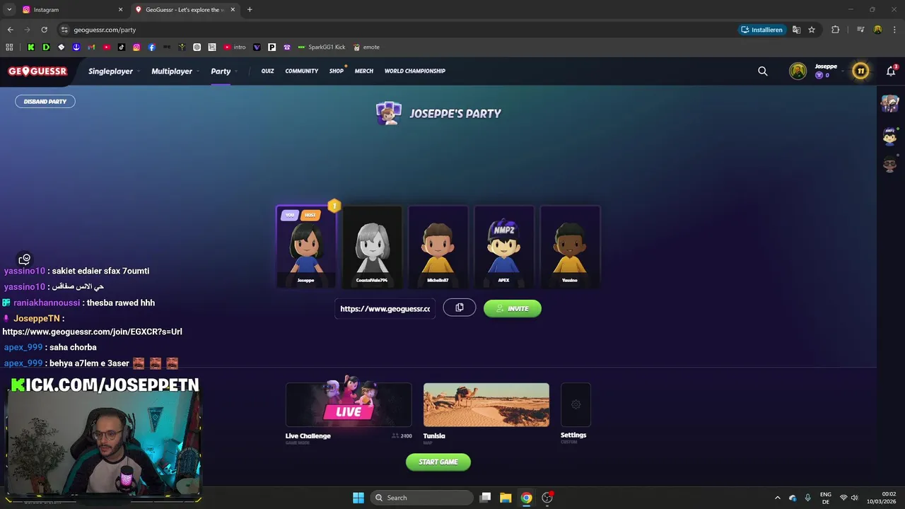The height and width of the screenshot is (509, 905).
Task: Open party Settings gear card
Action: click(x=576, y=405)
